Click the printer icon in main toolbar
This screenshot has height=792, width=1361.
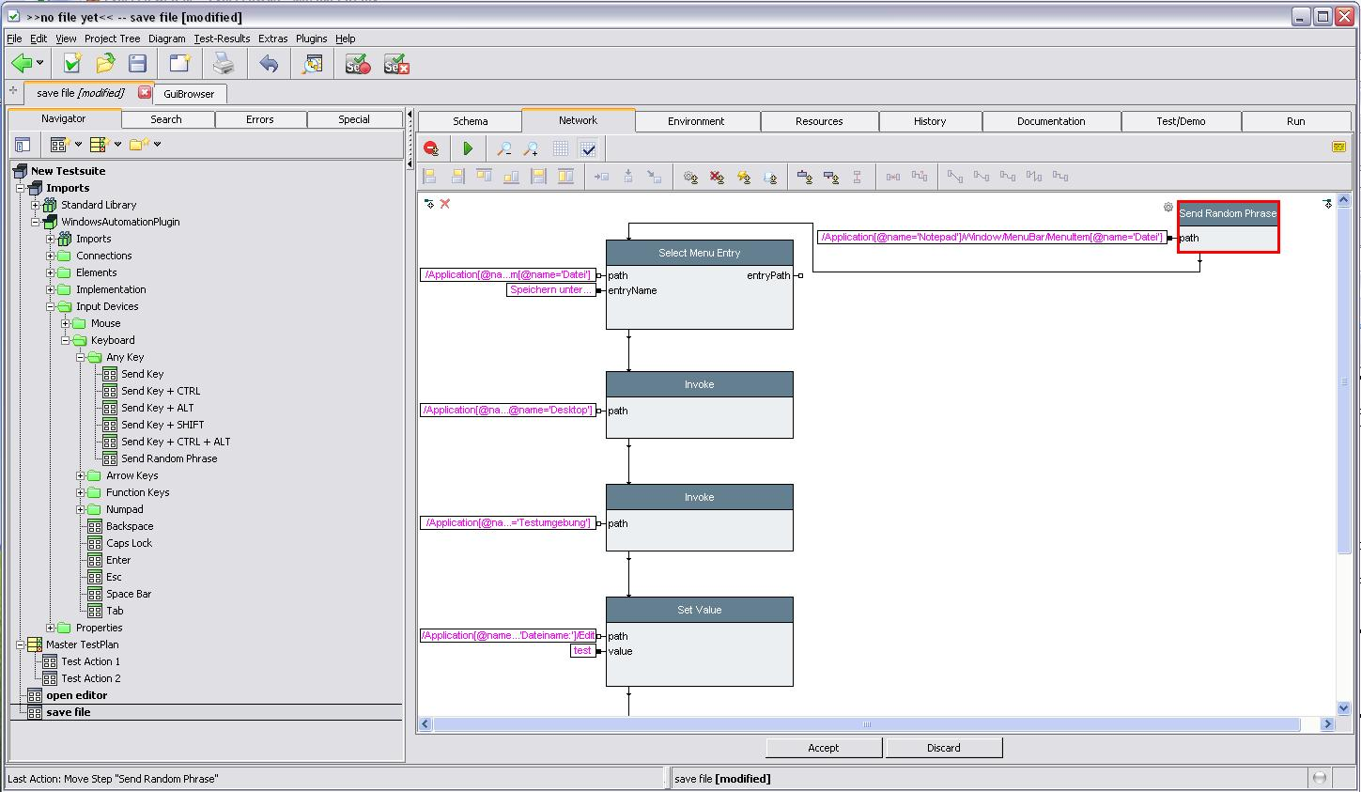click(223, 64)
